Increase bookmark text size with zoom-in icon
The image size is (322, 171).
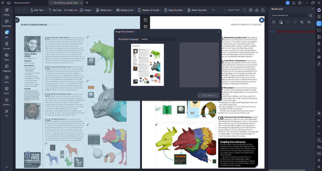click(x=302, y=22)
